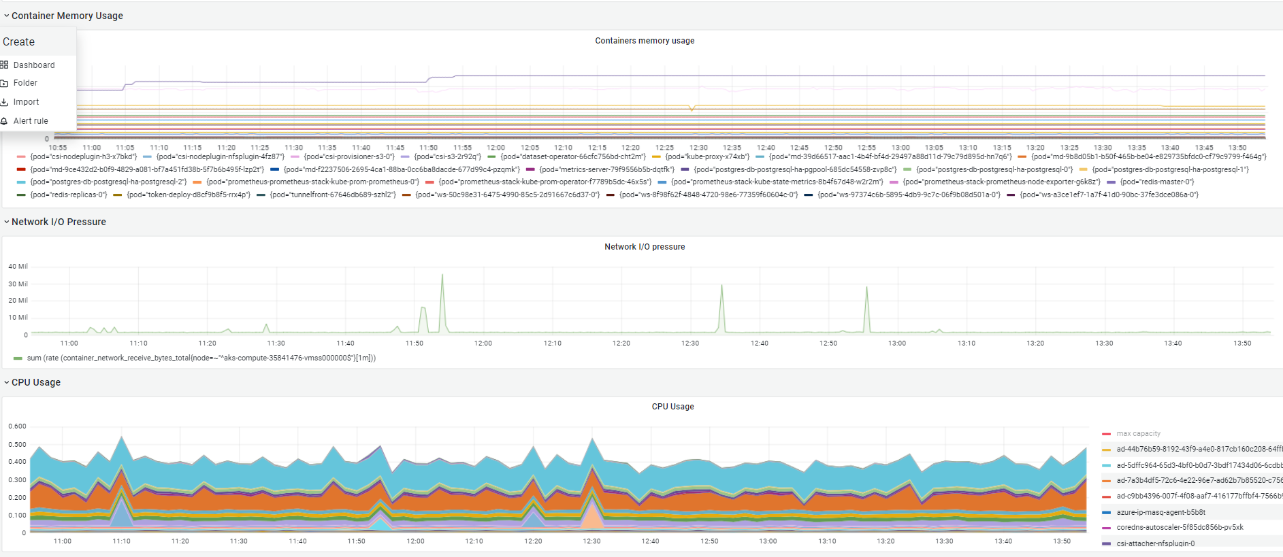Click the prometheus-stack-kube-state-metrics legend label

tap(777, 182)
